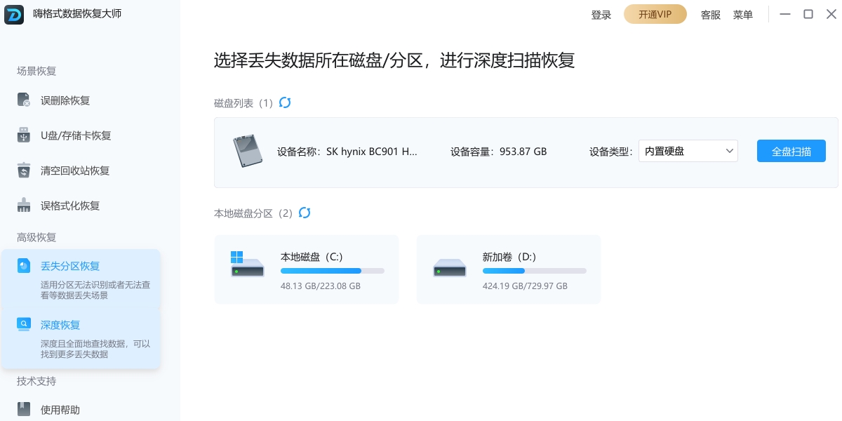
Task: Click the 开通VIP button
Action: tap(655, 15)
